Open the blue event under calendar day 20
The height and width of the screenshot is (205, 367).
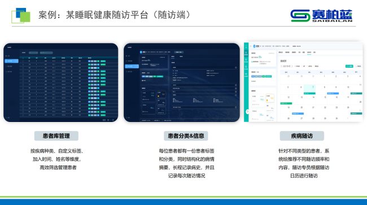pyautogui.click(x=298, y=114)
